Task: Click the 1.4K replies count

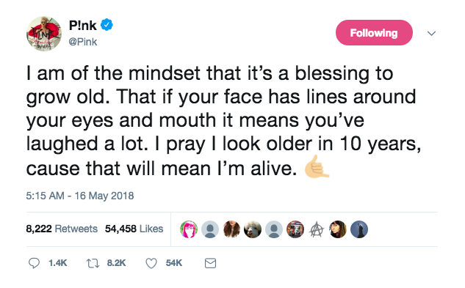Action: [57, 263]
